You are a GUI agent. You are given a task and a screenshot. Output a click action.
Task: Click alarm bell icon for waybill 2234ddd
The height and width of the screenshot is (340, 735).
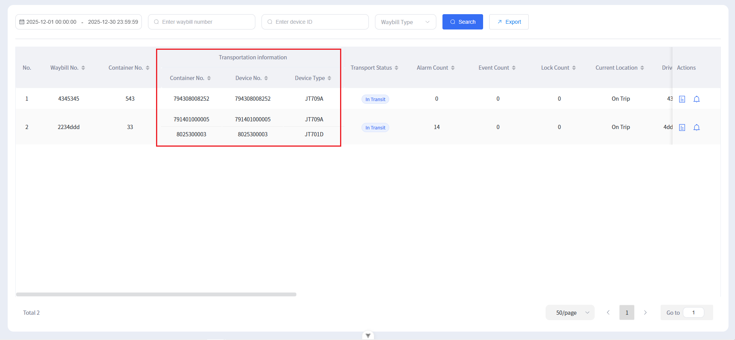[696, 127]
